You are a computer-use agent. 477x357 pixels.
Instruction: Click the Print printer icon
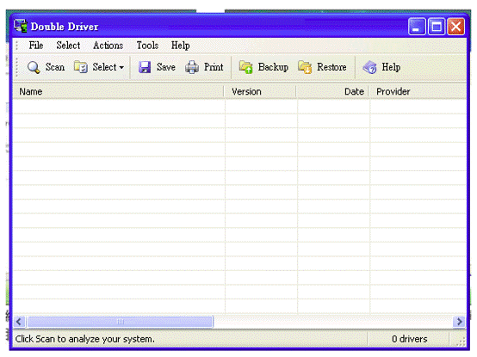(x=192, y=67)
